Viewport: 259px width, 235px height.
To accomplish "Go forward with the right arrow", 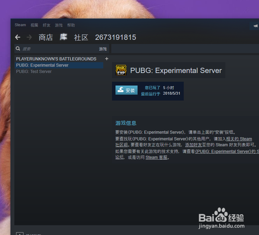I will [29, 37].
